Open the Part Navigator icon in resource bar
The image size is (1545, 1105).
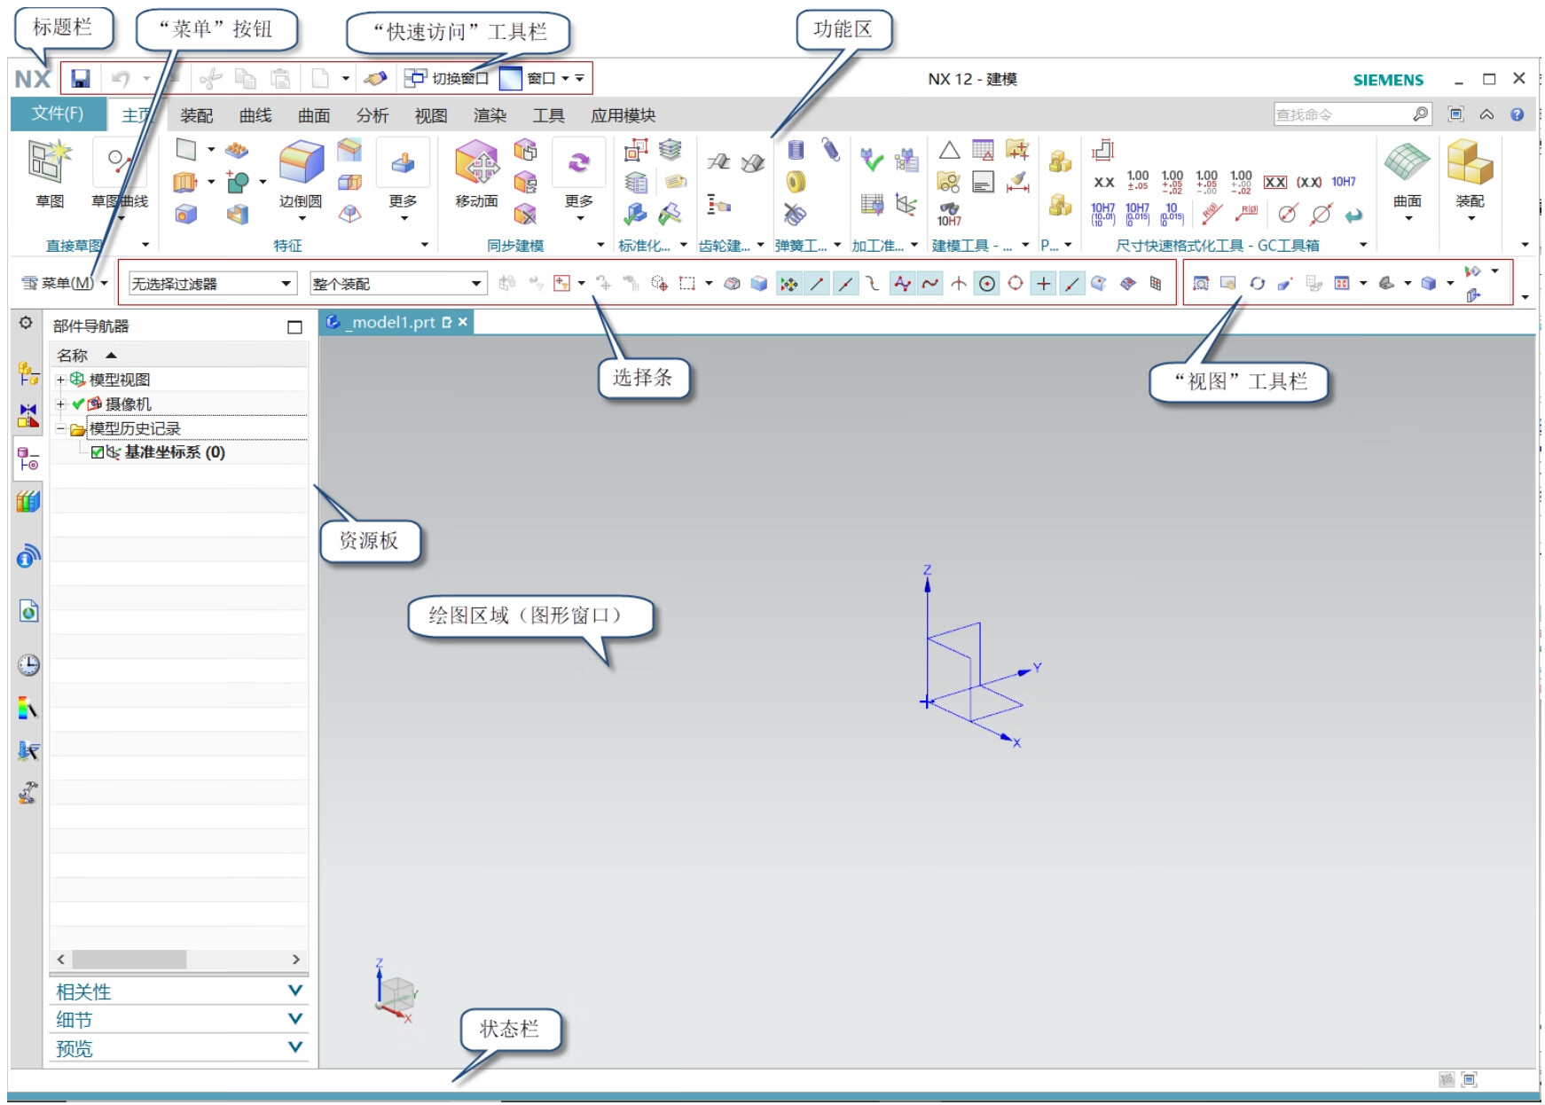click(x=28, y=458)
